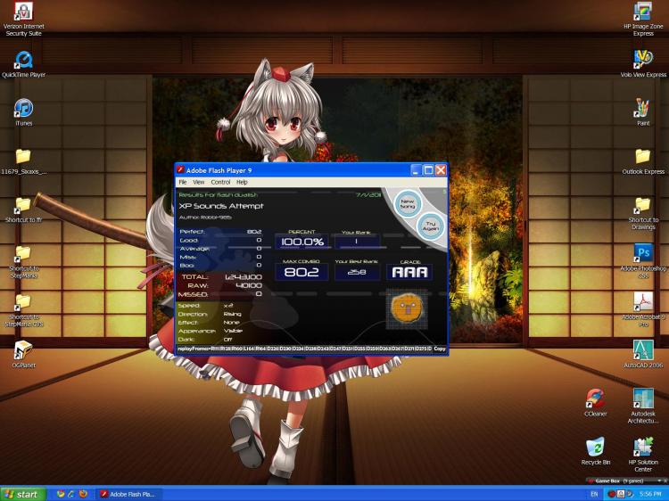
Task: Open the Game Box dropdown arrow
Action: tap(659, 481)
